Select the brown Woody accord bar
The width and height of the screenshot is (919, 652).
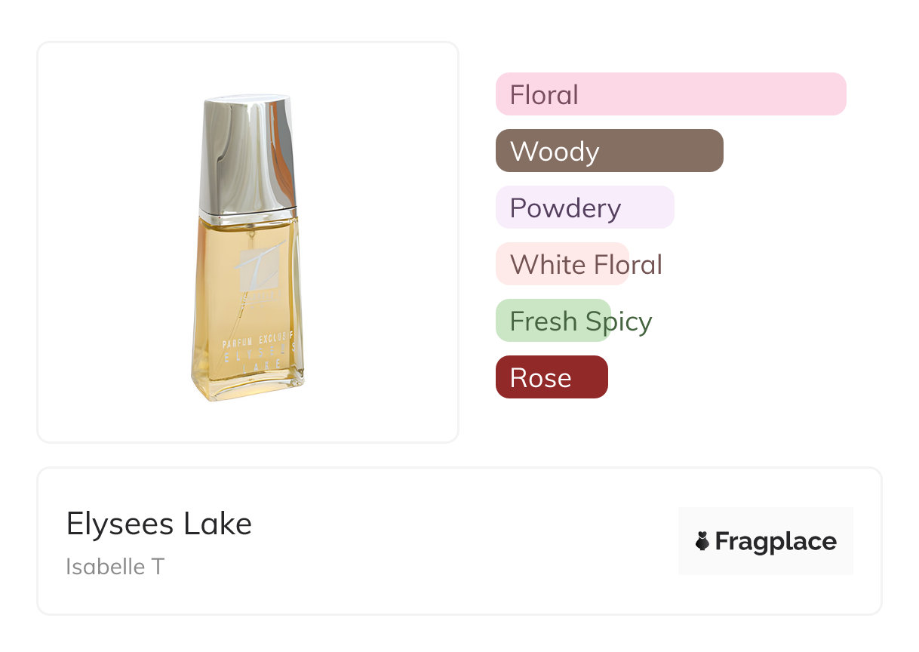(x=609, y=151)
